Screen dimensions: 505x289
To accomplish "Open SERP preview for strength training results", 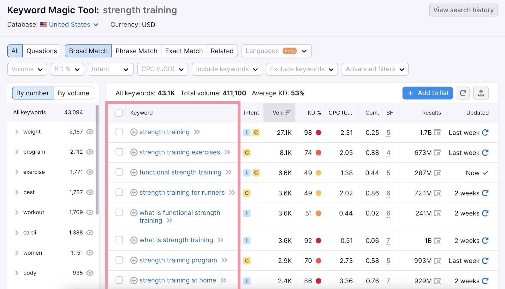I will click(x=438, y=133).
